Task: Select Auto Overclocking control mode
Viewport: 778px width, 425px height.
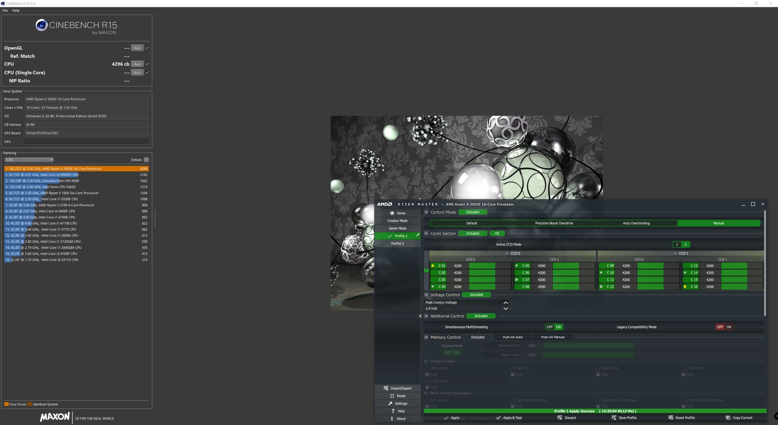Action: [x=636, y=223]
